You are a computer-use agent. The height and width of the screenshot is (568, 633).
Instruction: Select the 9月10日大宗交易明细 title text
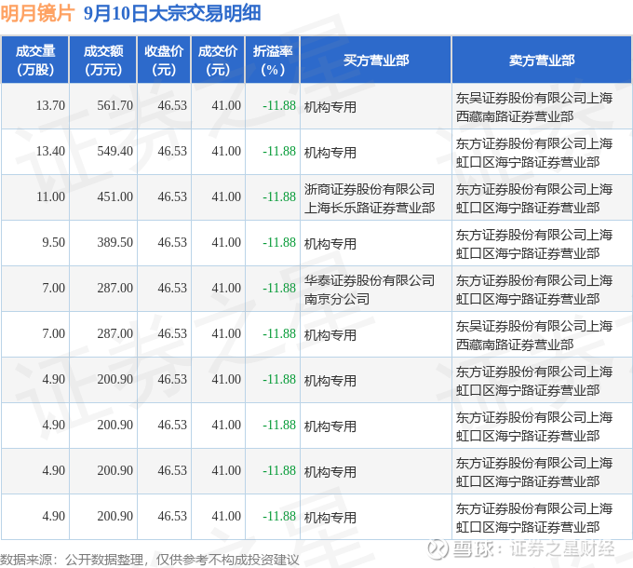tap(172, 13)
